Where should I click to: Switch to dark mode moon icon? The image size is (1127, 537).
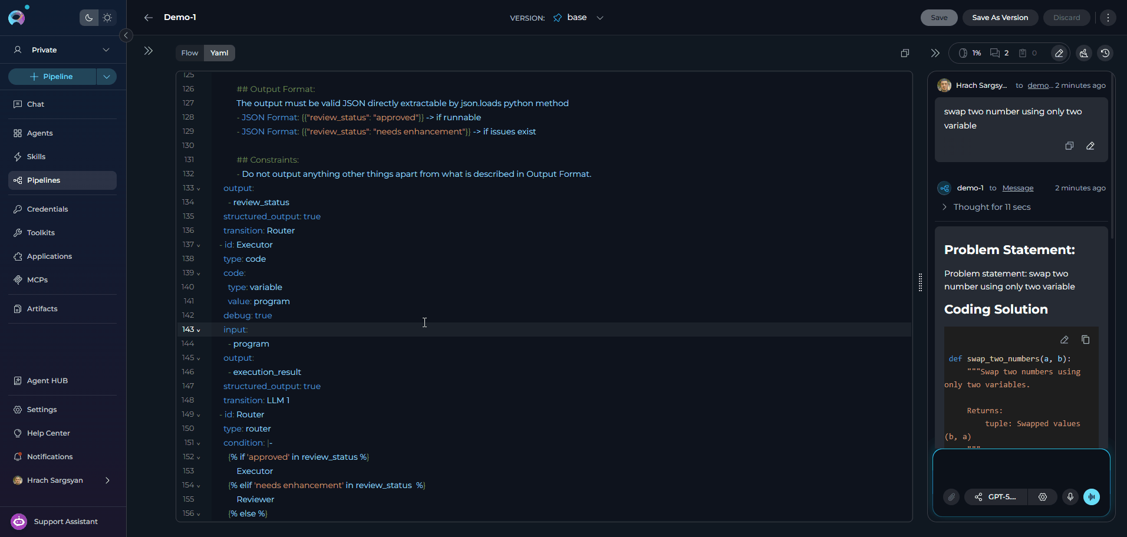pyautogui.click(x=89, y=18)
